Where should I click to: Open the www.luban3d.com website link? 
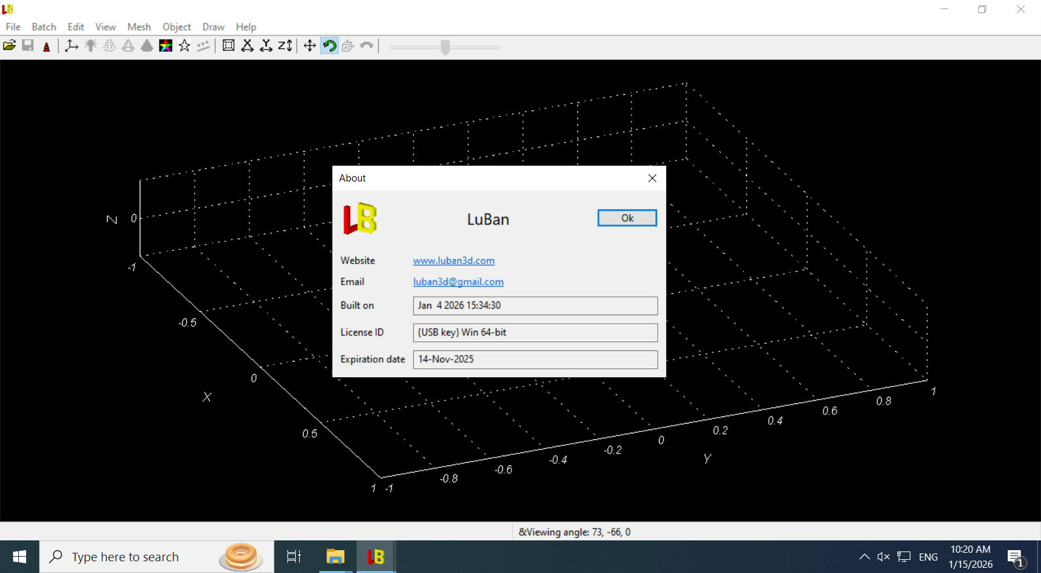coord(454,260)
